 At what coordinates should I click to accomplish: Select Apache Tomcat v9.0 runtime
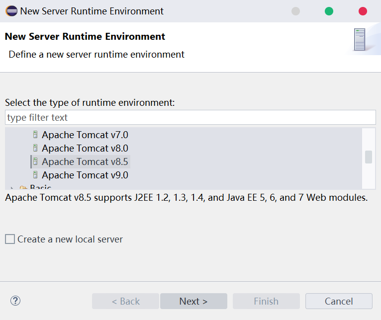point(85,175)
